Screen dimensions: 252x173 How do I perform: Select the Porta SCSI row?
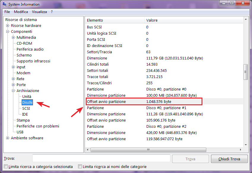164,40
